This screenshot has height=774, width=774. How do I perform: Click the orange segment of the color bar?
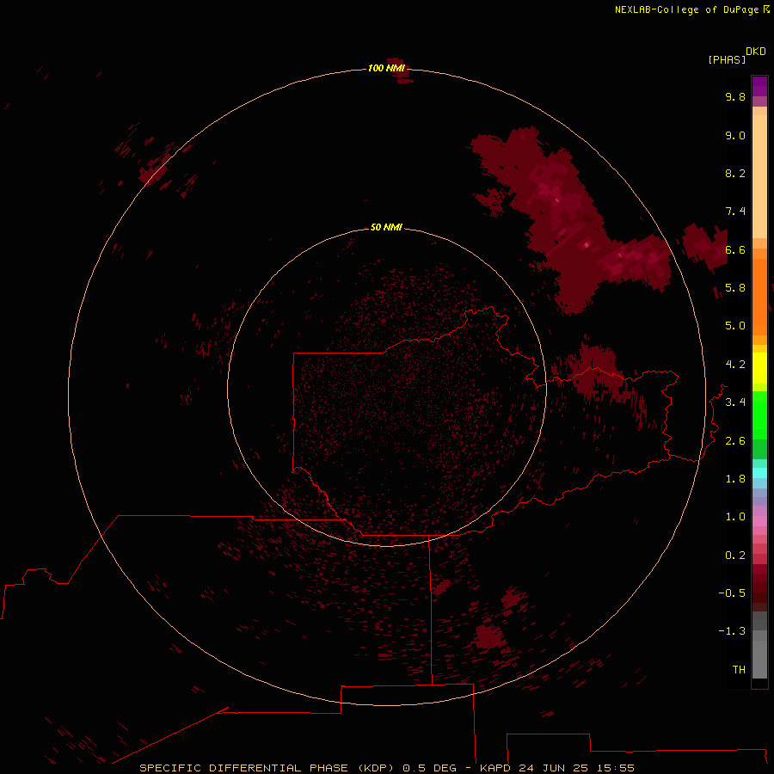pyautogui.click(x=759, y=296)
